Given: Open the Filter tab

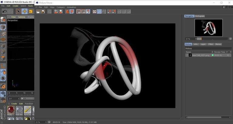Looking at the screenshot, I should tap(211, 44).
